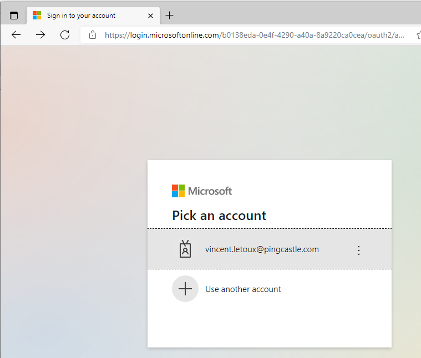
Task: Add this page to favorites with the star
Action: click(x=419, y=35)
